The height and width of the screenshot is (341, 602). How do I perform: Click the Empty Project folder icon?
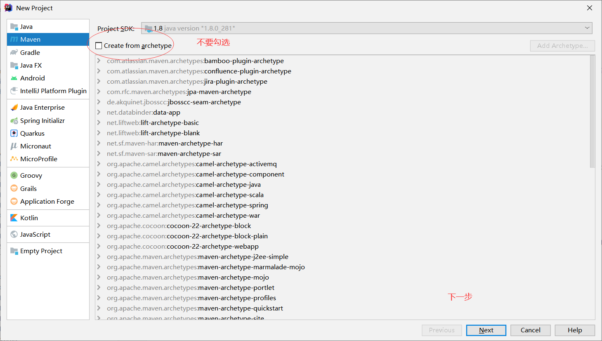(x=14, y=251)
